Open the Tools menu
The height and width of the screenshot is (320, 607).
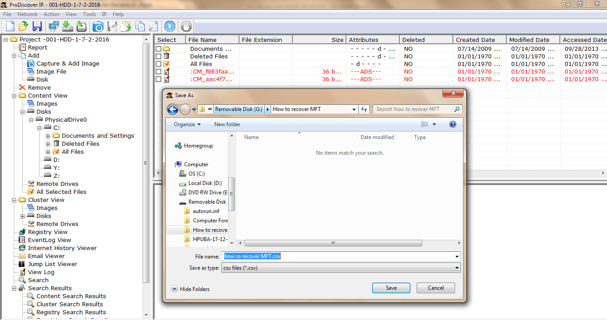click(x=89, y=14)
